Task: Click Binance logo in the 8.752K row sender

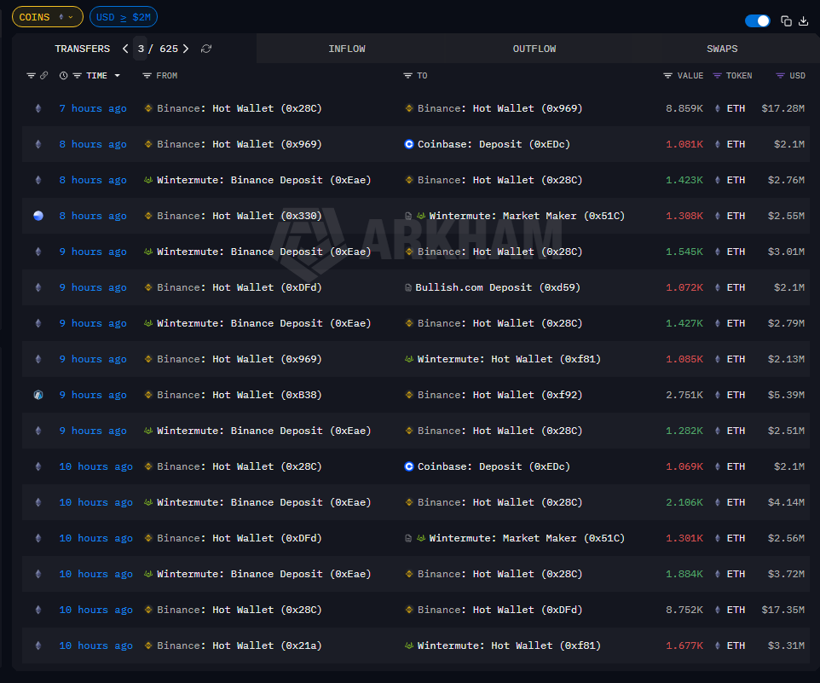Action: (148, 610)
